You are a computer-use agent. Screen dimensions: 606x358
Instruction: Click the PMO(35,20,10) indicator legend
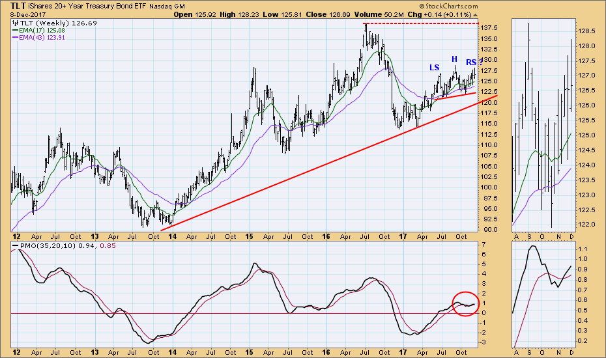click(64, 245)
